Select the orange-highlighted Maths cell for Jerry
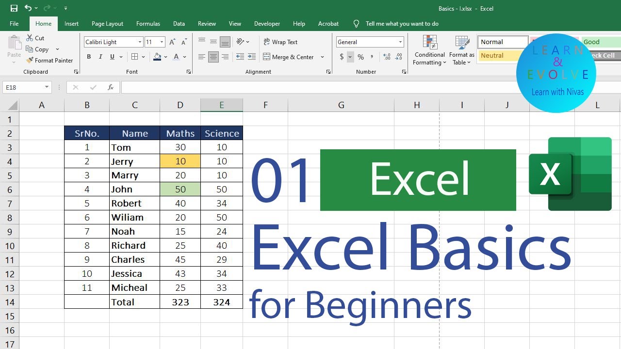The height and width of the screenshot is (349, 621). point(180,161)
